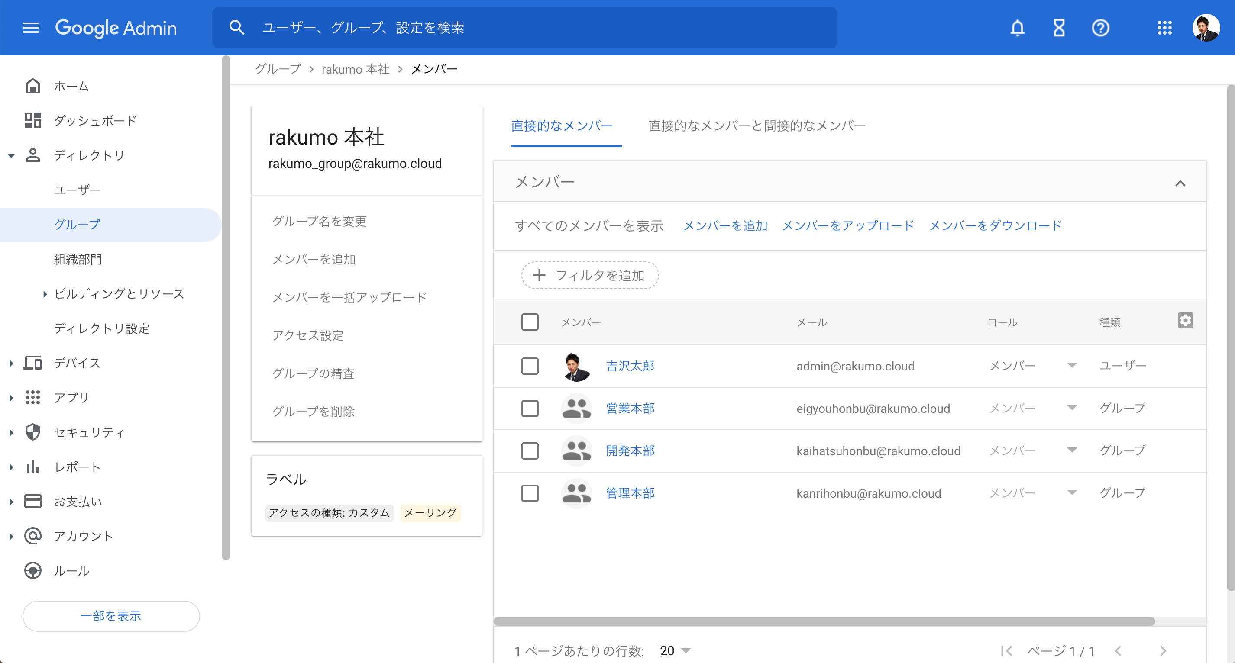Select ディレクトリ設定 in the sidebar
The height and width of the screenshot is (663, 1235).
(102, 328)
